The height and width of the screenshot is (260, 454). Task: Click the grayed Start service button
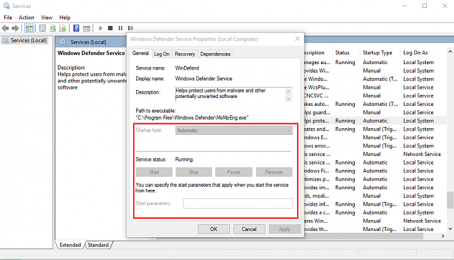(x=154, y=172)
